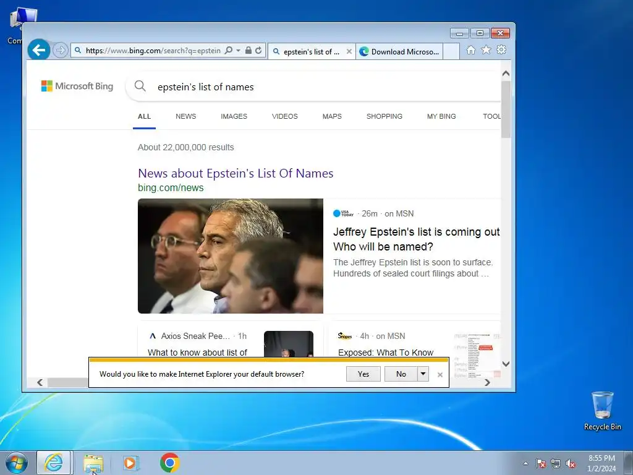The height and width of the screenshot is (475, 633).
Task: Minimize the Internet Explorer window
Action: (459, 33)
